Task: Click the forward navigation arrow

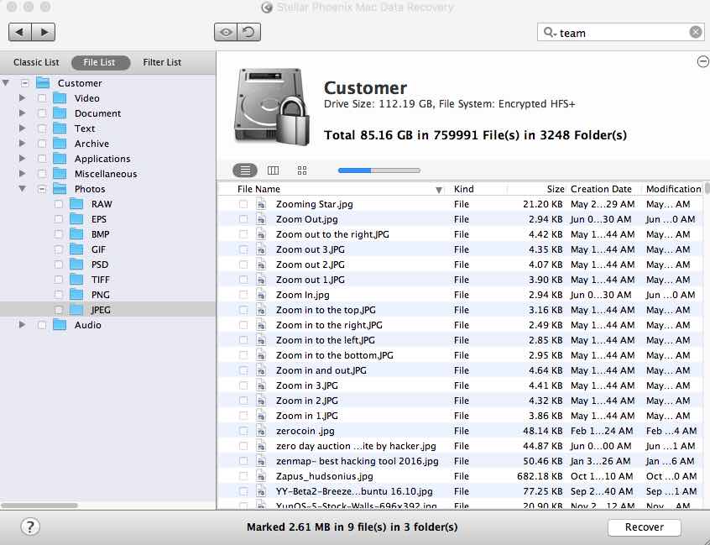Action: pyautogui.click(x=44, y=32)
